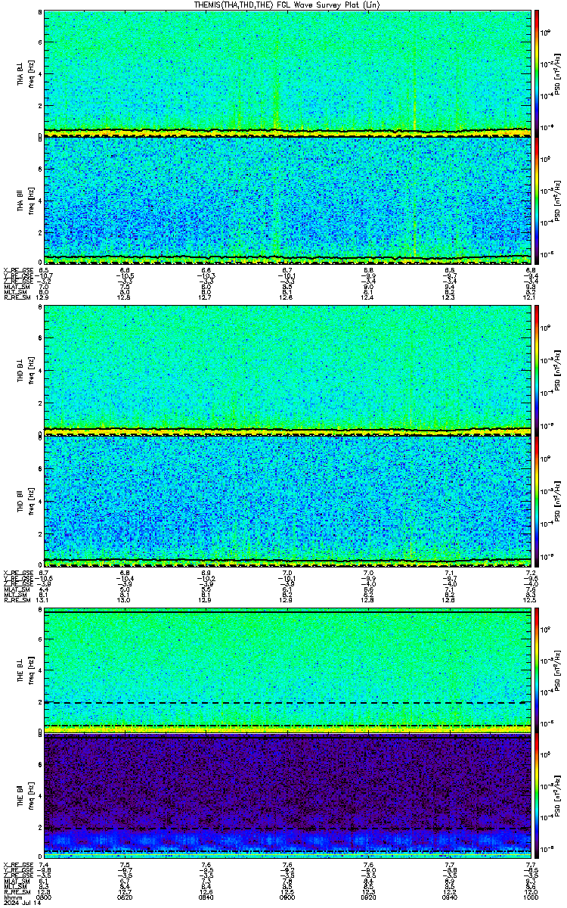
Task: Click the black cyclotron frequency line in THA B⊥
Action: tap(287, 132)
